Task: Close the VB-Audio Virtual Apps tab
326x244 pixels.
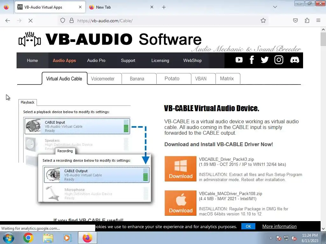Action: point(80,7)
